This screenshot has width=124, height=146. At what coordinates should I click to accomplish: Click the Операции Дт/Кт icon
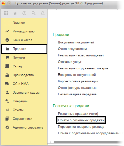tap(7, 101)
